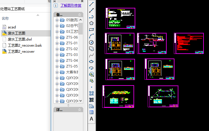209x131 pixels.
Task: Click the Make Block tool
Action: (x=91, y=81)
